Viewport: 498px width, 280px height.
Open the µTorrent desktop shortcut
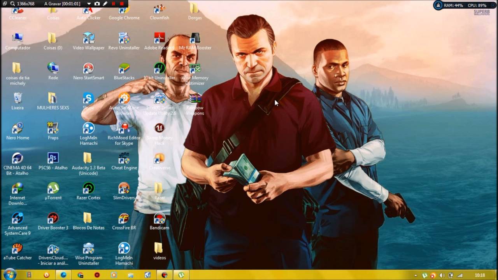tap(53, 191)
